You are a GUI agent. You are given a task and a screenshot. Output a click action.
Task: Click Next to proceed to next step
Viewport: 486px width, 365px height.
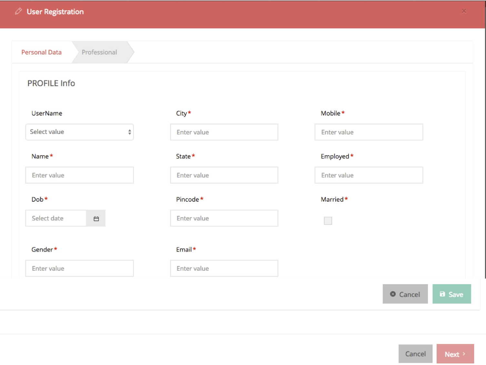click(455, 354)
